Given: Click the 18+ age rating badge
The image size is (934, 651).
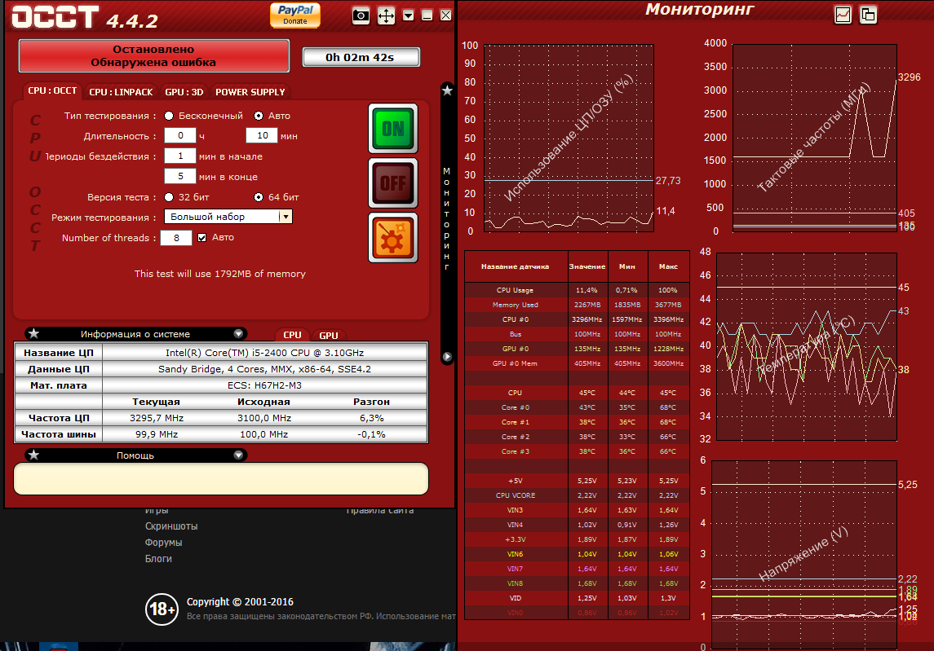Looking at the screenshot, I should click(162, 609).
